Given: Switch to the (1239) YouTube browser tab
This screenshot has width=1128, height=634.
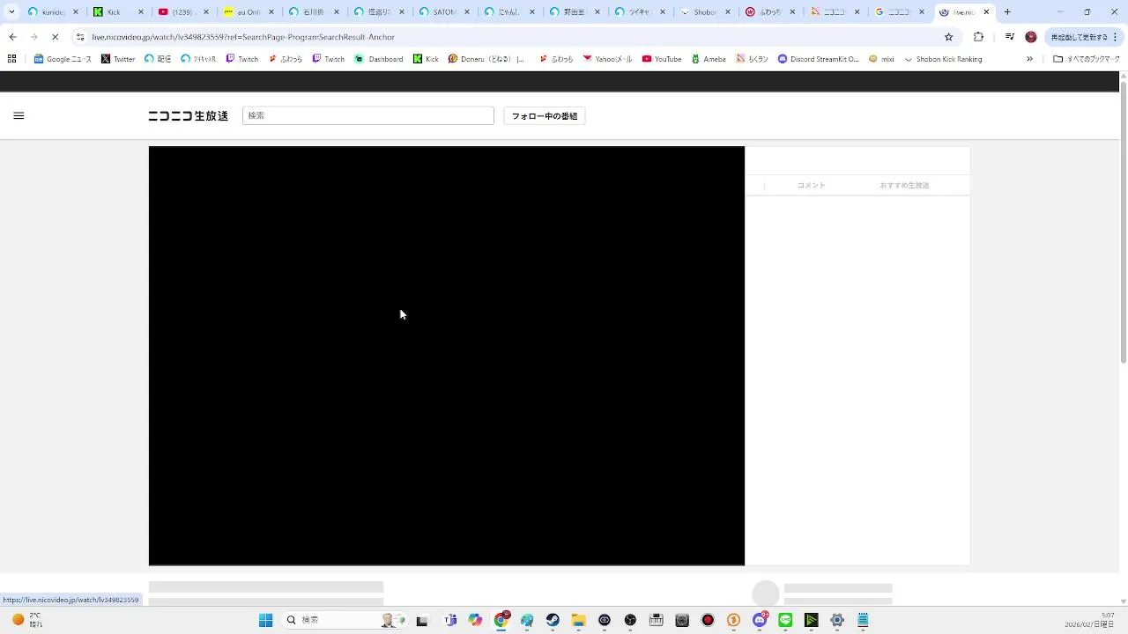Looking at the screenshot, I should click(184, 12).
